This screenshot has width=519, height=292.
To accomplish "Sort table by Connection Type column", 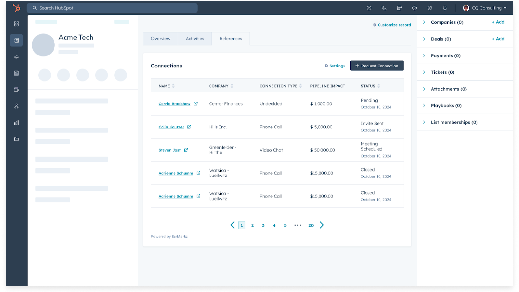I will click(300, 86).
